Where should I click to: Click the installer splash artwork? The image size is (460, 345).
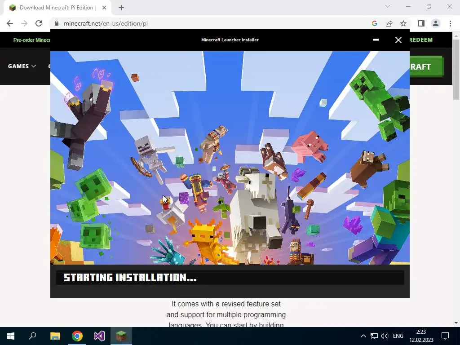230,158
